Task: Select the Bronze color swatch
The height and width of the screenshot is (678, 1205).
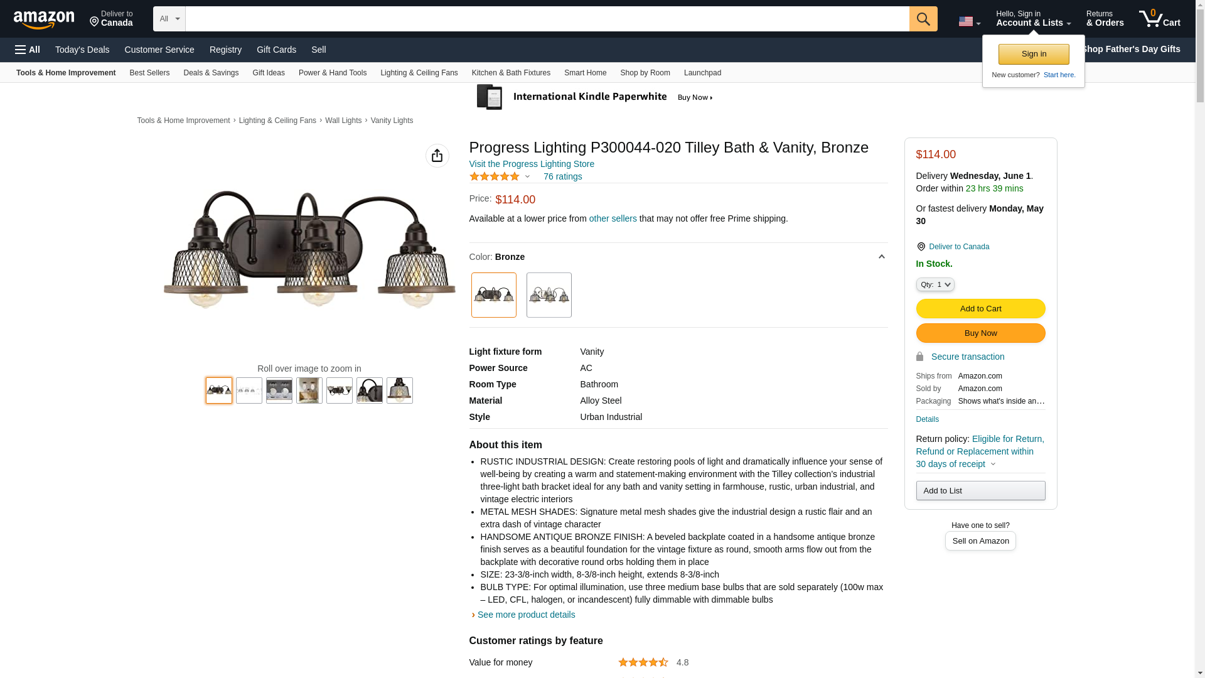Action: [493, 295]
